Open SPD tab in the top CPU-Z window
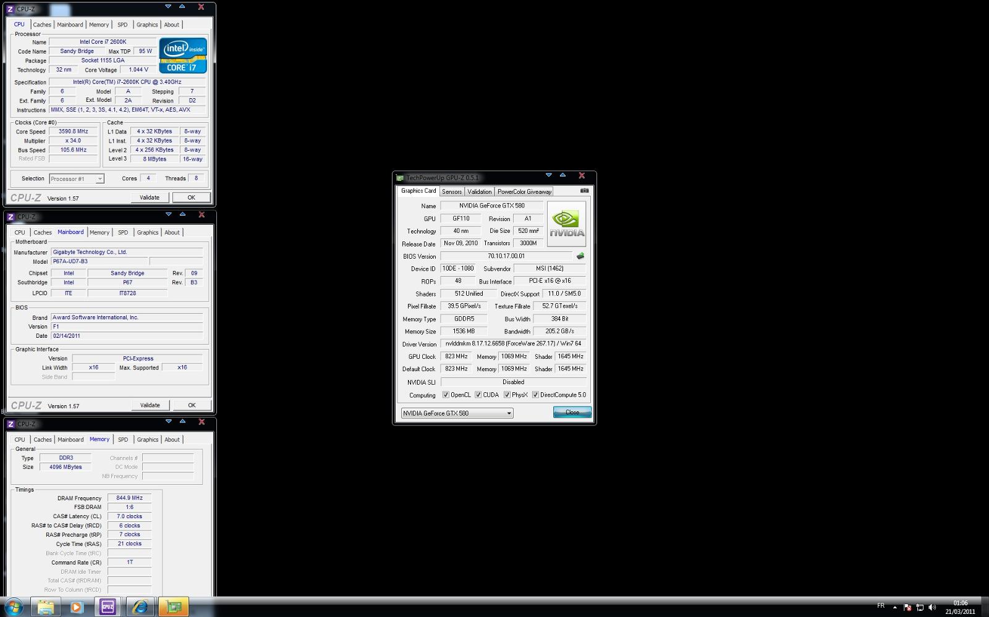 point(122,25)
